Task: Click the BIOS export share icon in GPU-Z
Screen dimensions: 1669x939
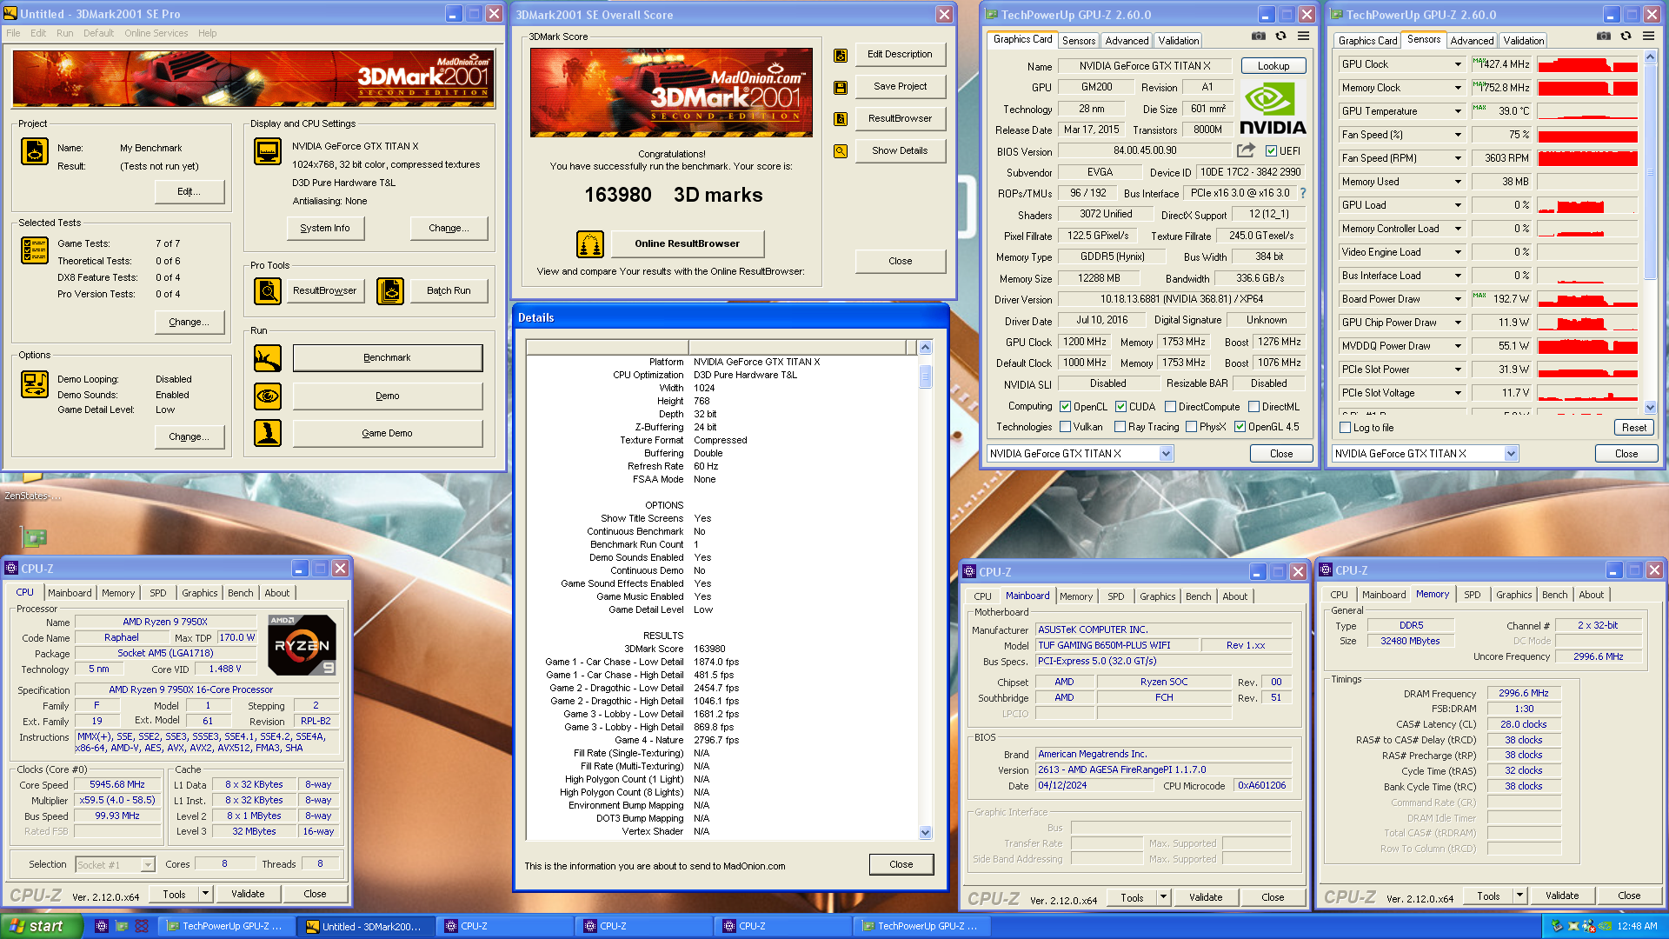Action: click(x=1246, y=150)
